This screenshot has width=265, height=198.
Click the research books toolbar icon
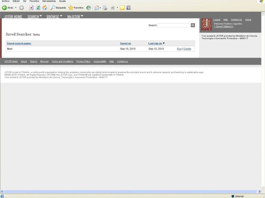click(x=129, y=8)
